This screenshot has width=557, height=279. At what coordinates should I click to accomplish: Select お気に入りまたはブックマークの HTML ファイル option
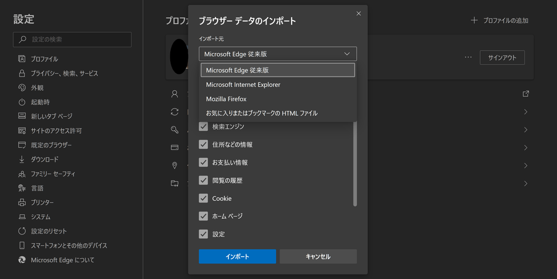pos(278,113)
